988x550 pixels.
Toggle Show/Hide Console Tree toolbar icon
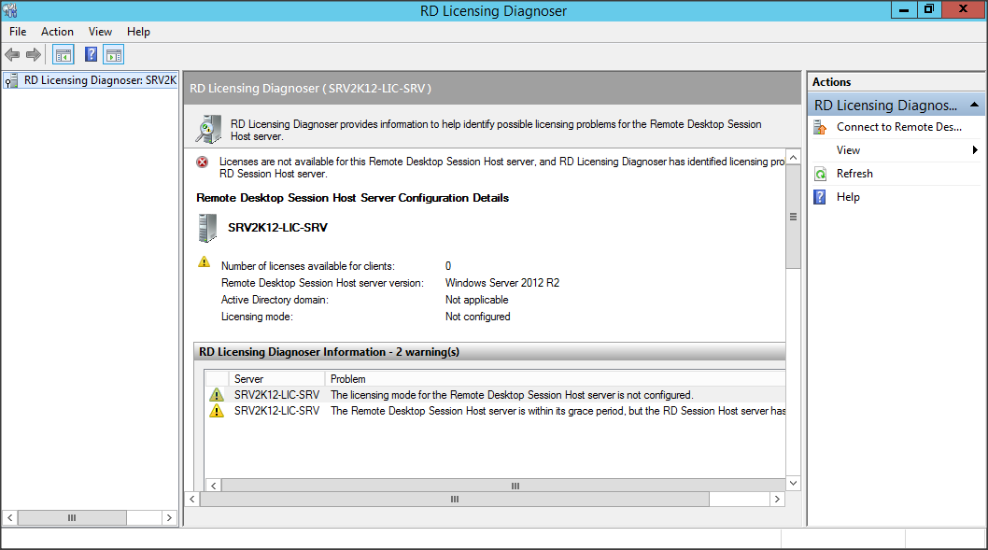coord(63,55)
